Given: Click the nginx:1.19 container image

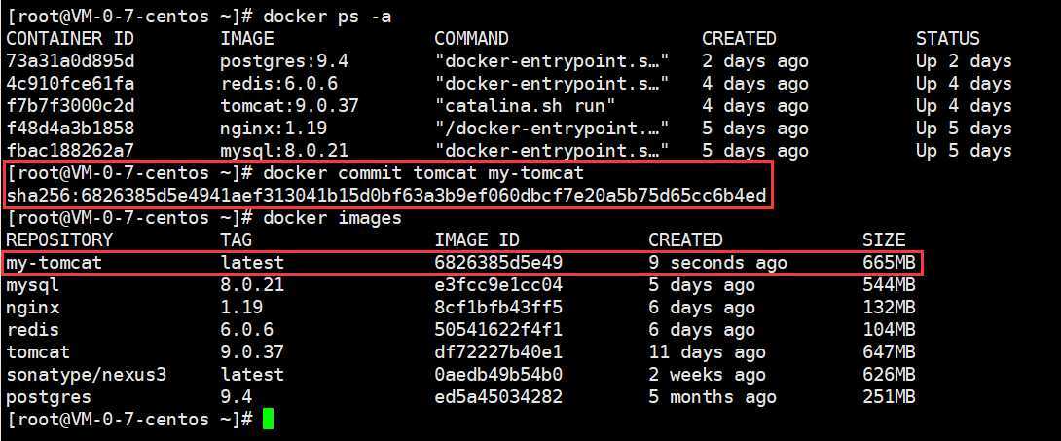Looking at the screenshot, I should pos(274,129).
